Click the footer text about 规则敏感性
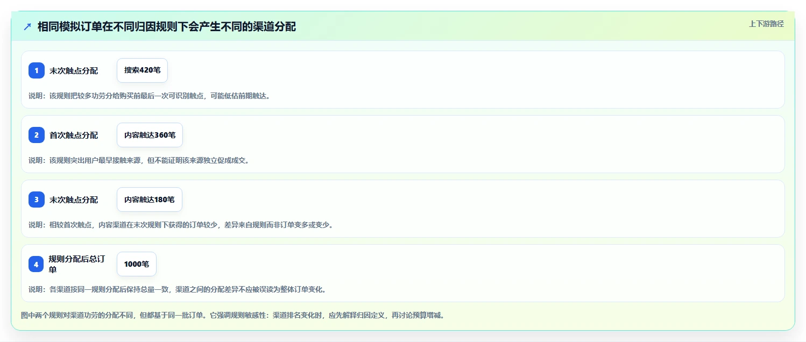806x342 pixels. click(233, 315)
